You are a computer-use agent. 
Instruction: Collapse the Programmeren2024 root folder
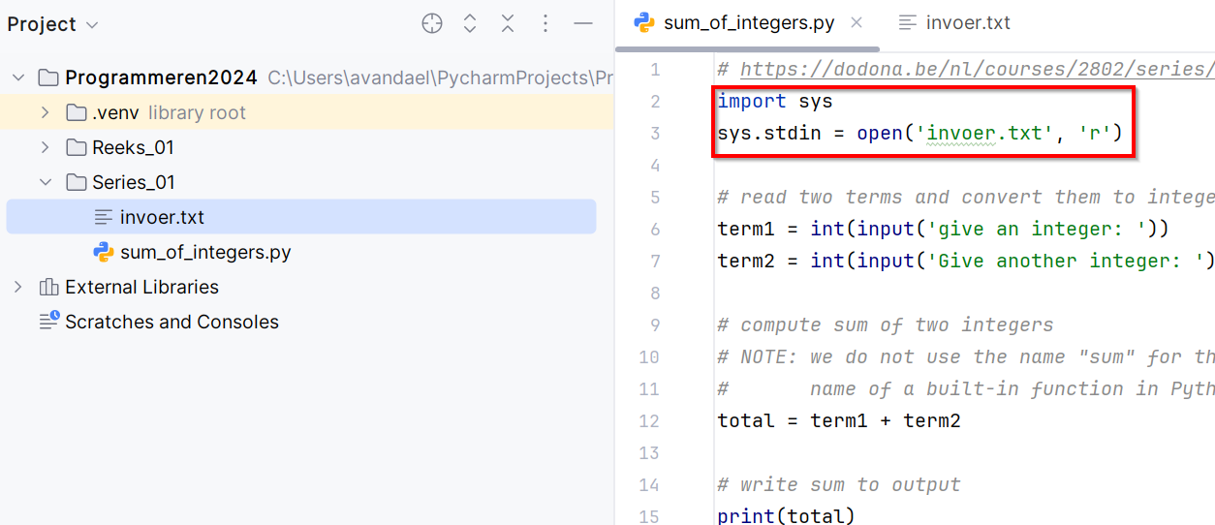click(x=18, y=77)
